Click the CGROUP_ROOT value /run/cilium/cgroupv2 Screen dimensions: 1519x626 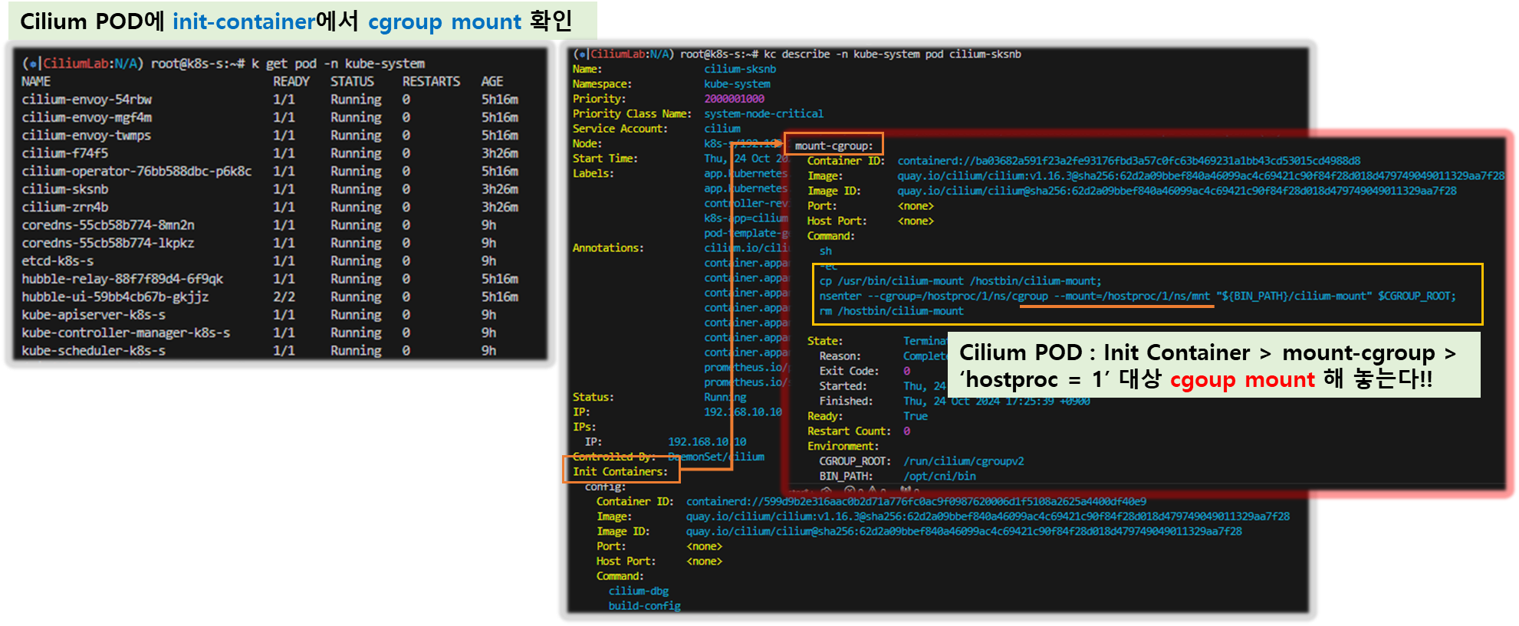[964, 461]
